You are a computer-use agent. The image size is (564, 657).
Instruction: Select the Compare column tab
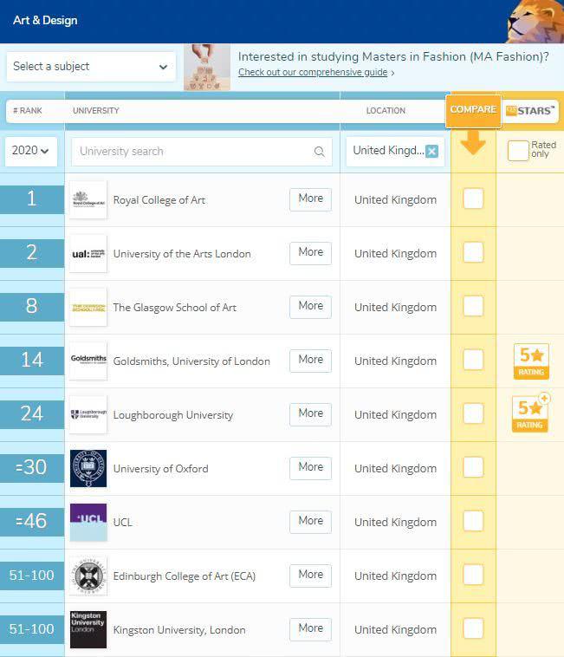473,110
